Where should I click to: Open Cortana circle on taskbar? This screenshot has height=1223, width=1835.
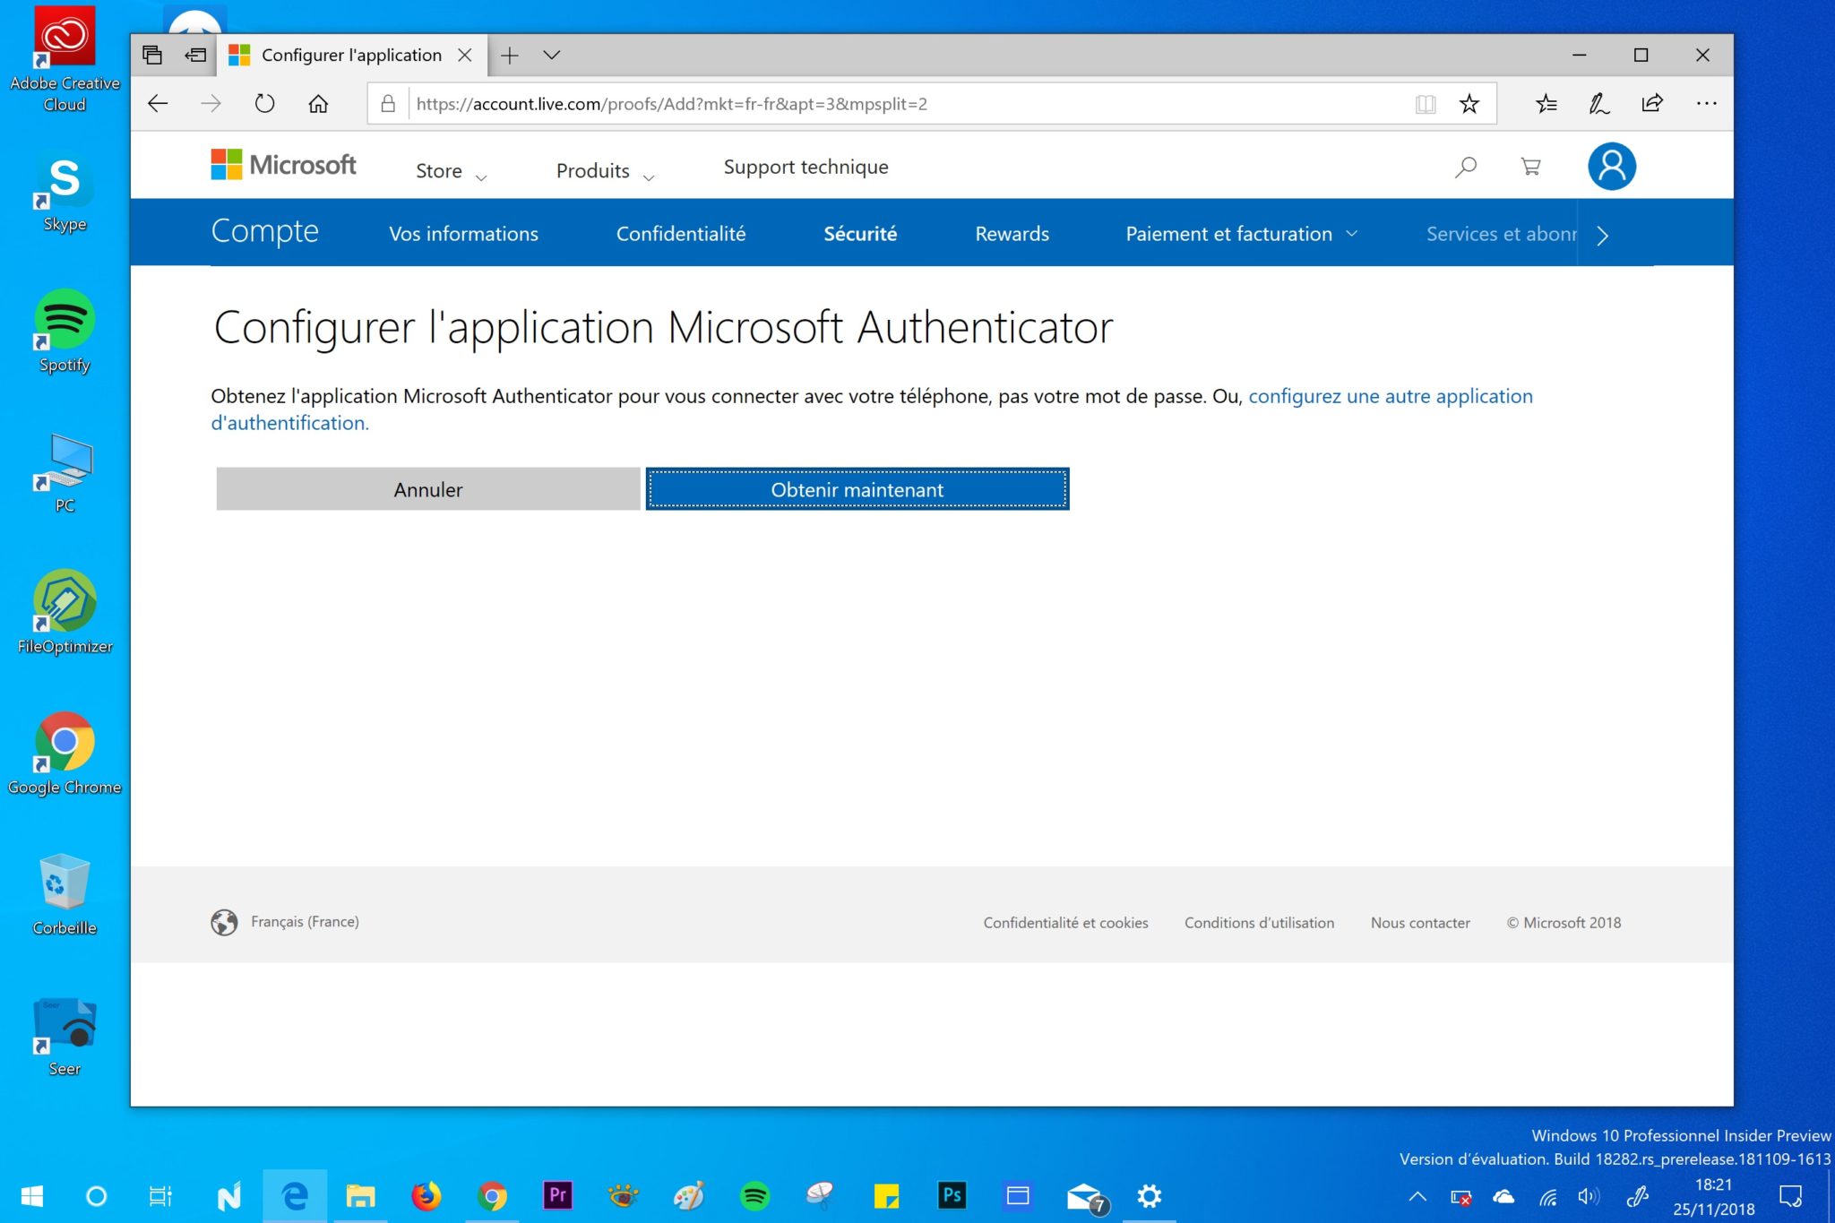tap(96, 1196)
